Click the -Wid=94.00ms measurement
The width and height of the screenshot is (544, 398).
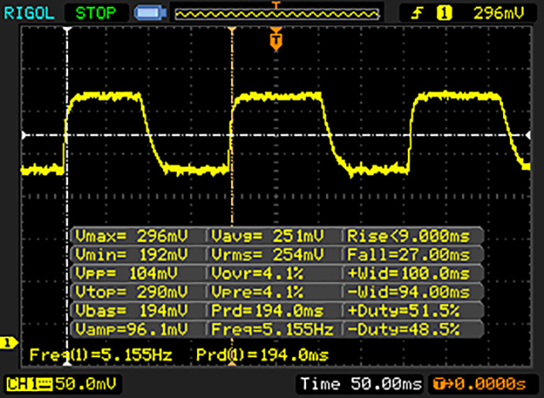coord(409,292)
